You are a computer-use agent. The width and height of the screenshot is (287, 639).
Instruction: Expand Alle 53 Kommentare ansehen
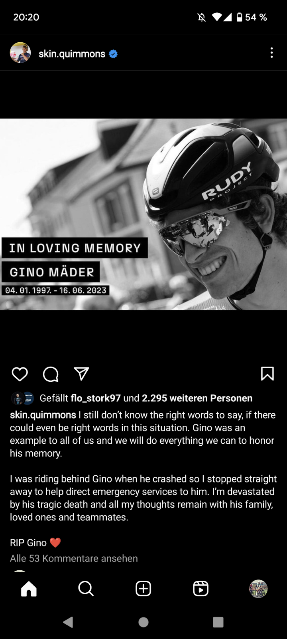74,558
